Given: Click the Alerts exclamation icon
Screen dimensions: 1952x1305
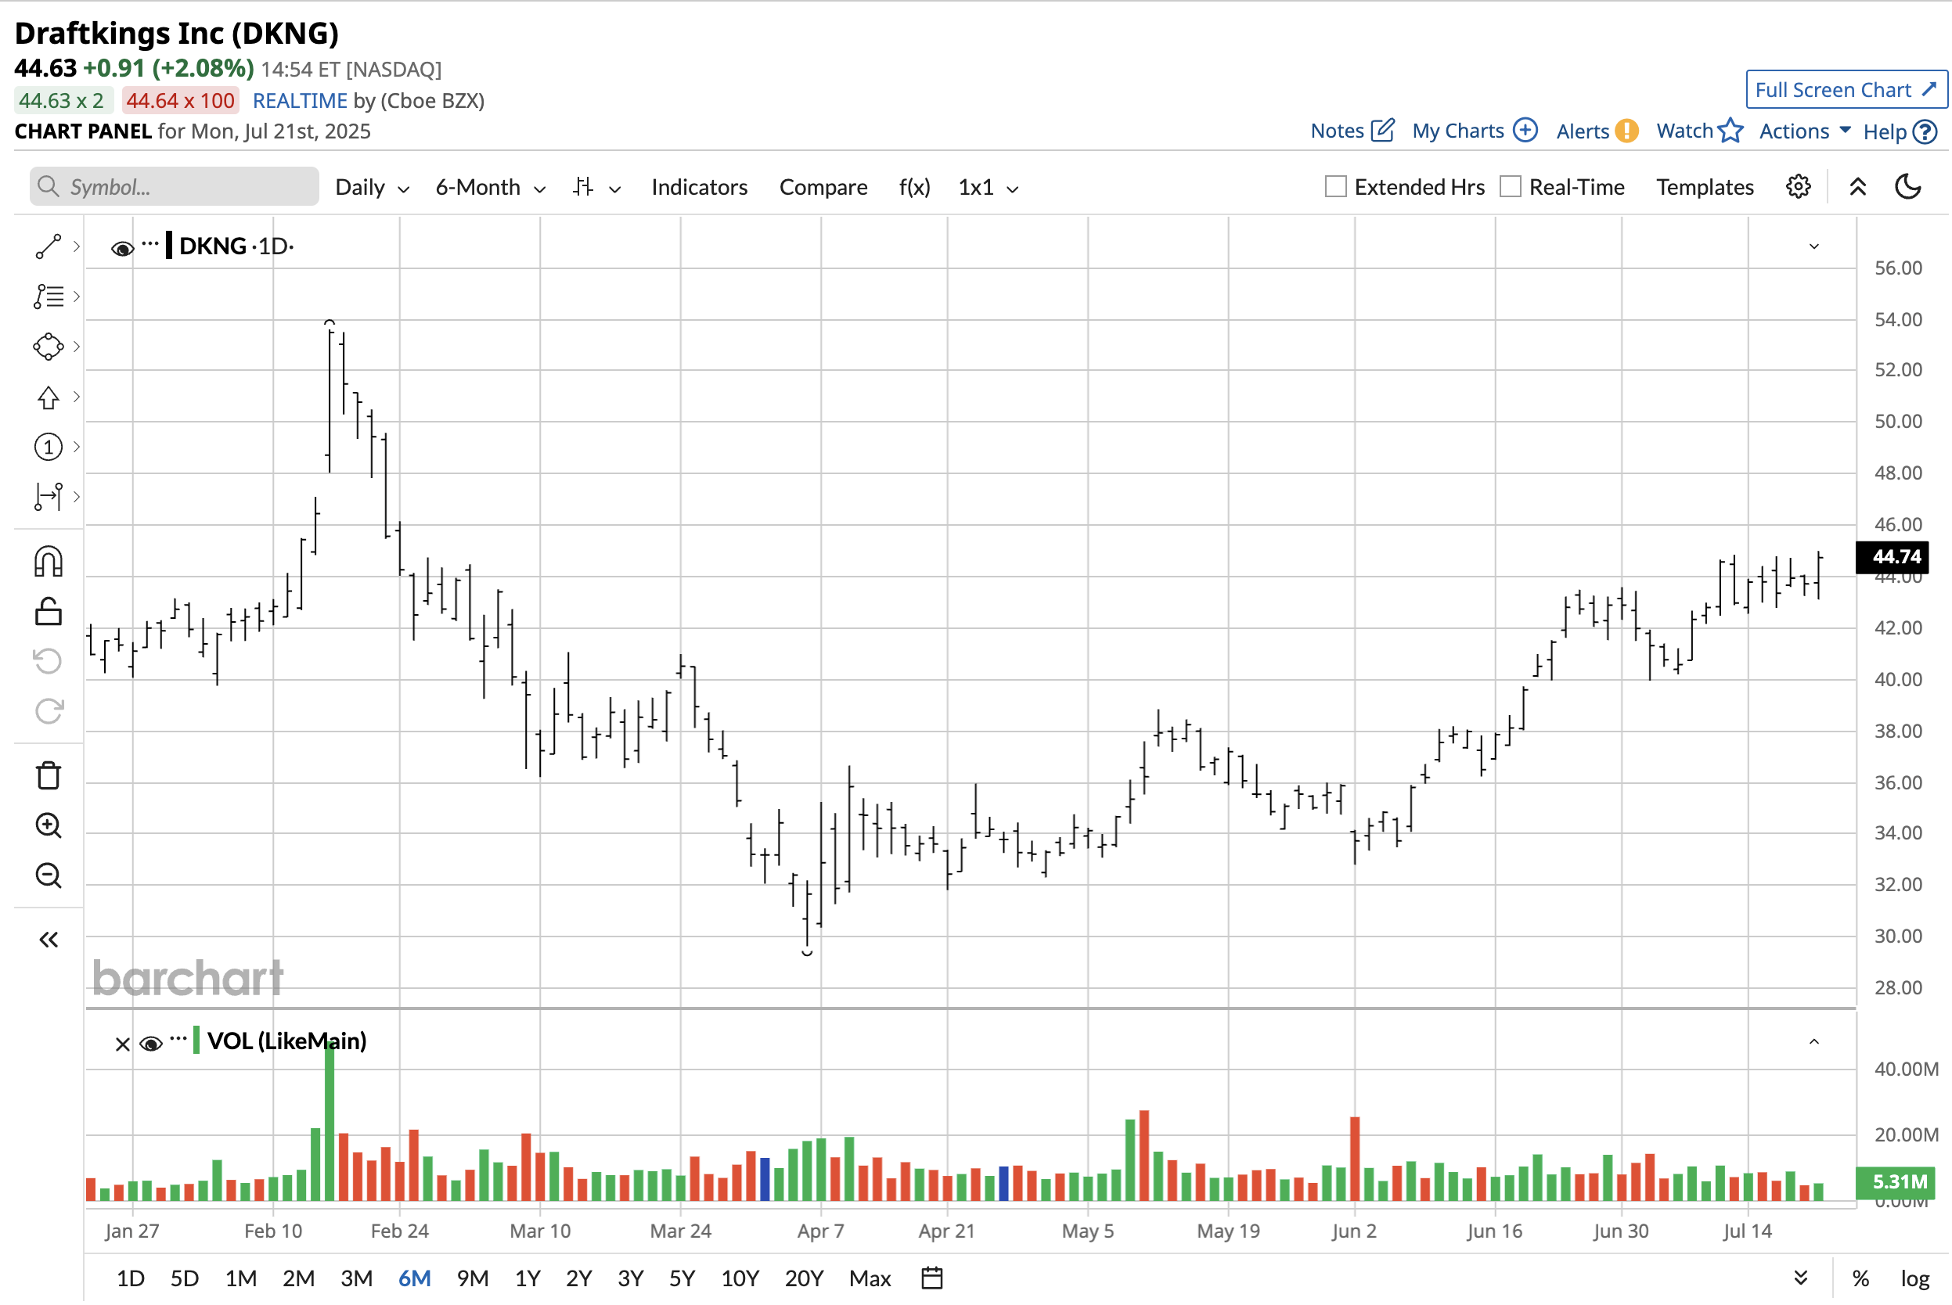Looking at the screenshot, I should point(1626,131).
